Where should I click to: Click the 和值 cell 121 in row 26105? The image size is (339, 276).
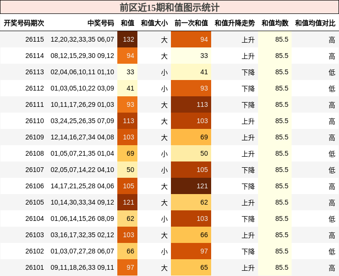[x=127, y=202]
